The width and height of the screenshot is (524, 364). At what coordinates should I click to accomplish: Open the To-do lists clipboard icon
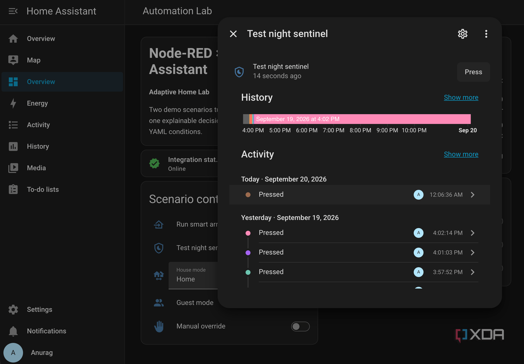[x=13, y=189]
